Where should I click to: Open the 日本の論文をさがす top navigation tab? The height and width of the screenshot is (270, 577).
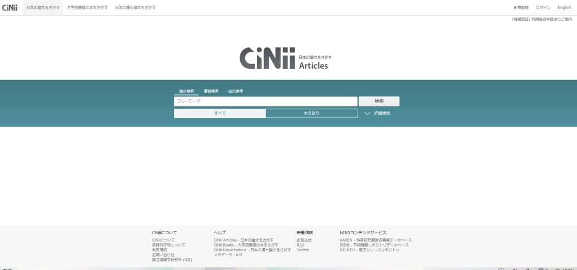point(43,7)
